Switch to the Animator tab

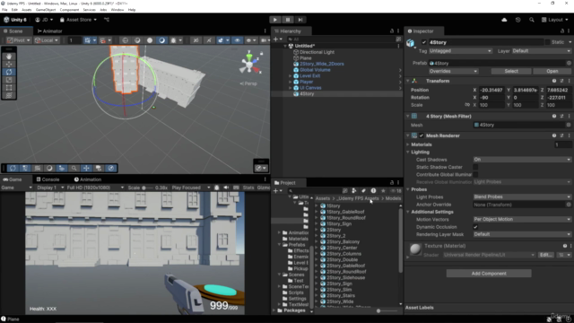click(50, 31)
